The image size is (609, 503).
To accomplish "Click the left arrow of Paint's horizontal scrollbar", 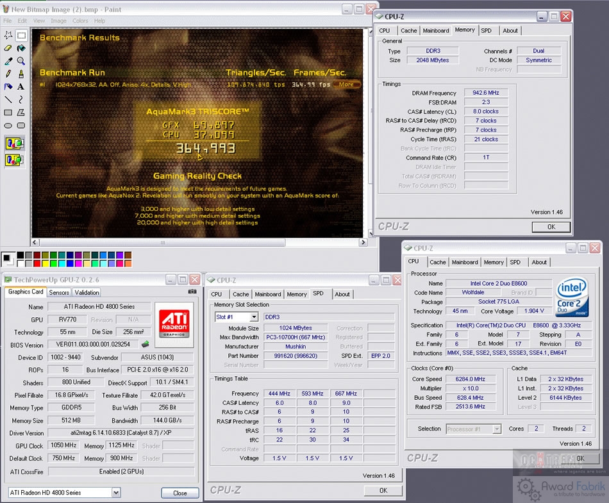I will (35, 242).
